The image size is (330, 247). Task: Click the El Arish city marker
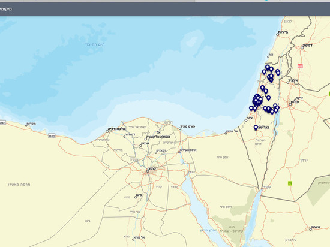tap(226, 134)
